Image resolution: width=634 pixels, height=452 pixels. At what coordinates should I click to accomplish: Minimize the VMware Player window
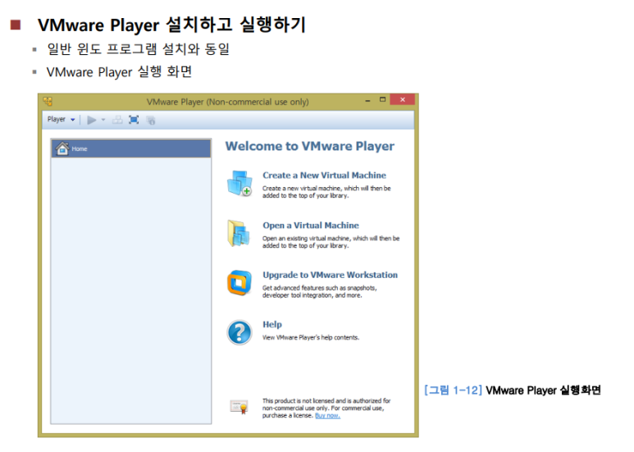coord(367,100)
